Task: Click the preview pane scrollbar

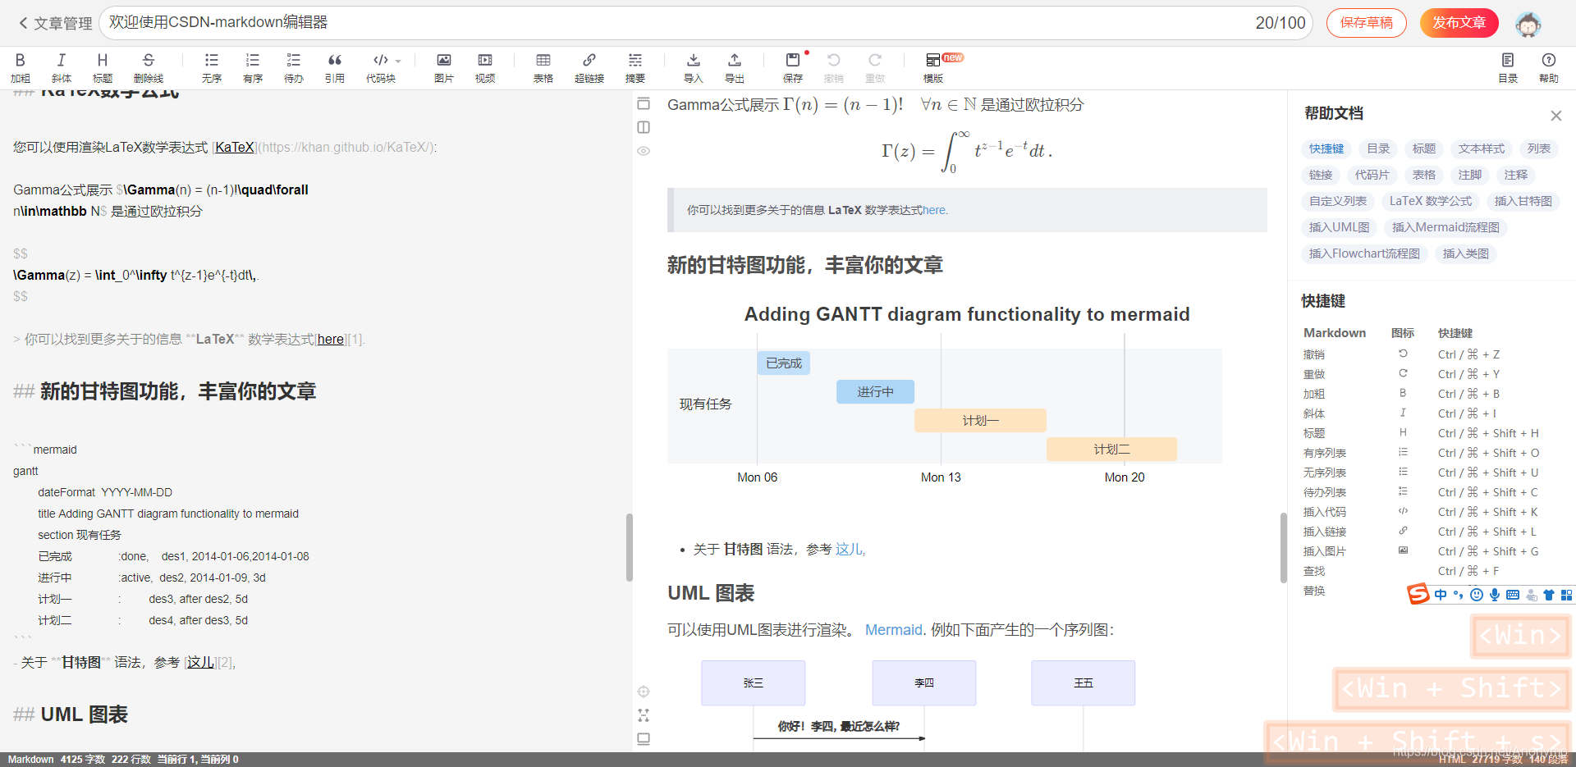Action: pos(1283,547)
